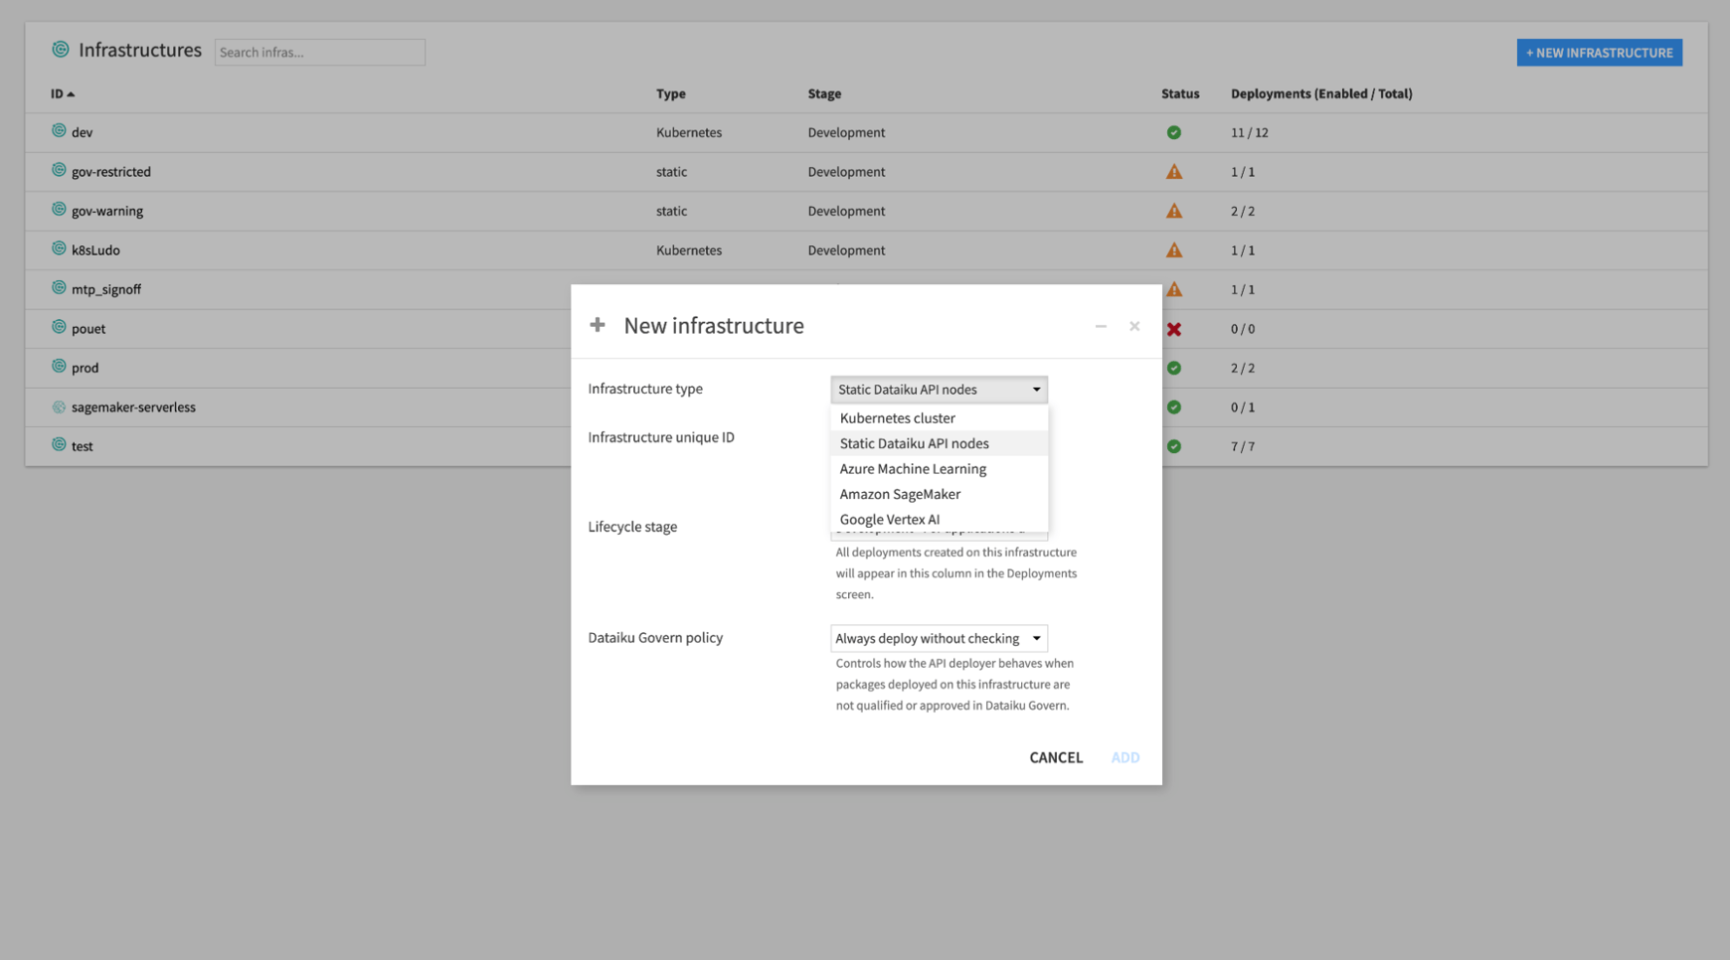This screenshot has height=960, width=1730.
Task: Open the Dataiku Govern policy dropdown
Action: pyautogui.click(x=938, y=638)
